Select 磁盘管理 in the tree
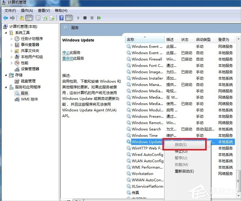The image size is (241, 201). [28, 81]
